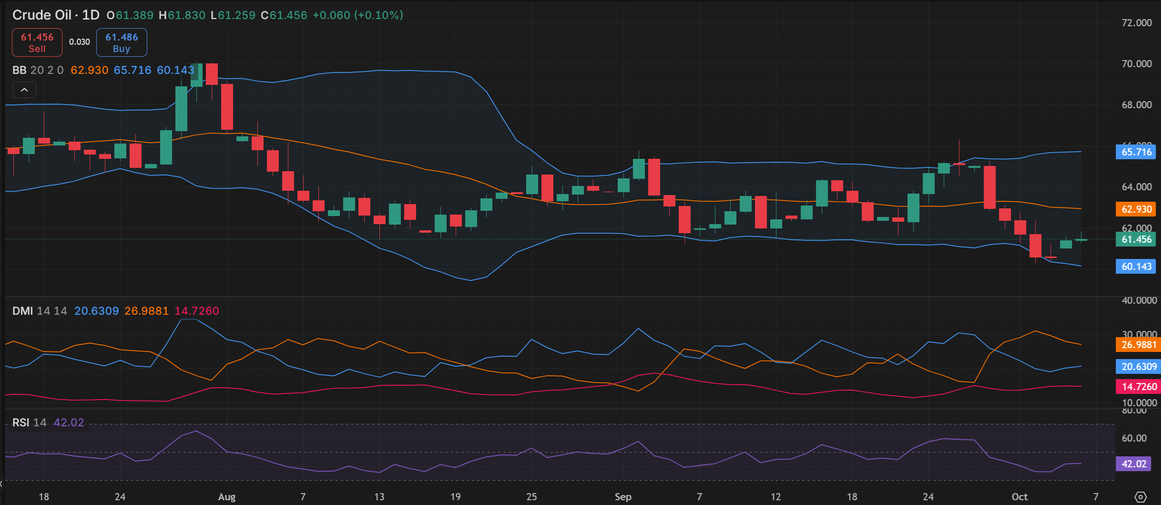Click the pink 14.7260 DMI axis label
The height and width of the screenshot is (505, 1161).
(x=1139, y=387)
